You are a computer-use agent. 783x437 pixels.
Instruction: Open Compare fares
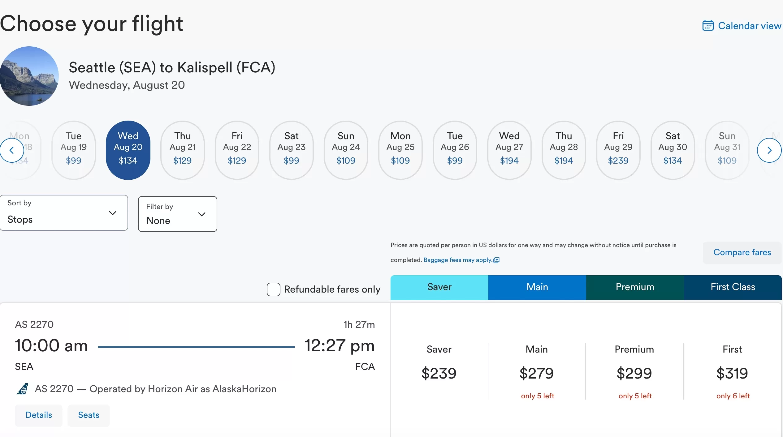[742, 252]
